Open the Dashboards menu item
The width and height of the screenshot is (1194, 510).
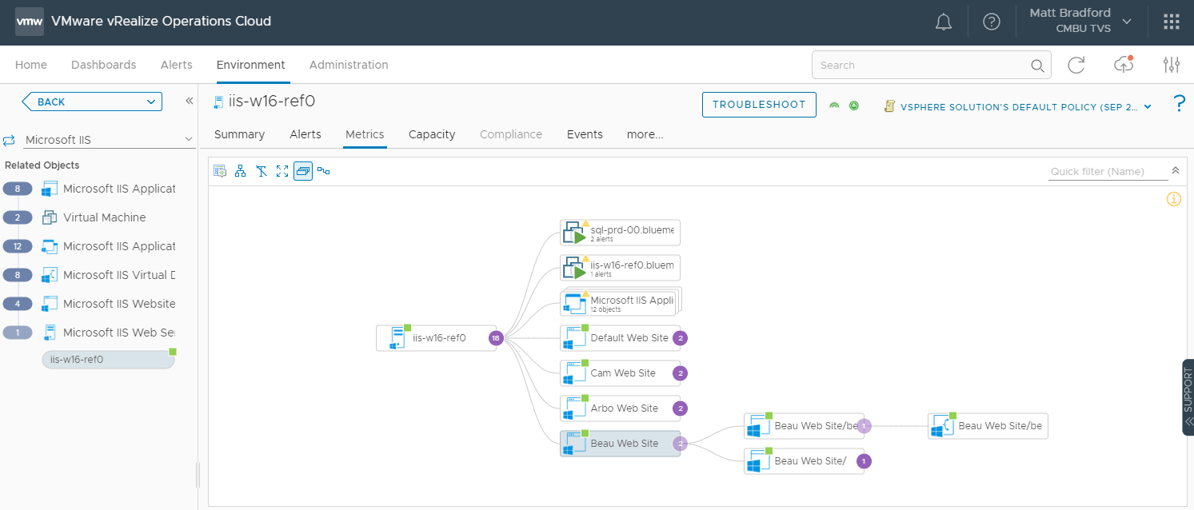(x=103, y=65)
